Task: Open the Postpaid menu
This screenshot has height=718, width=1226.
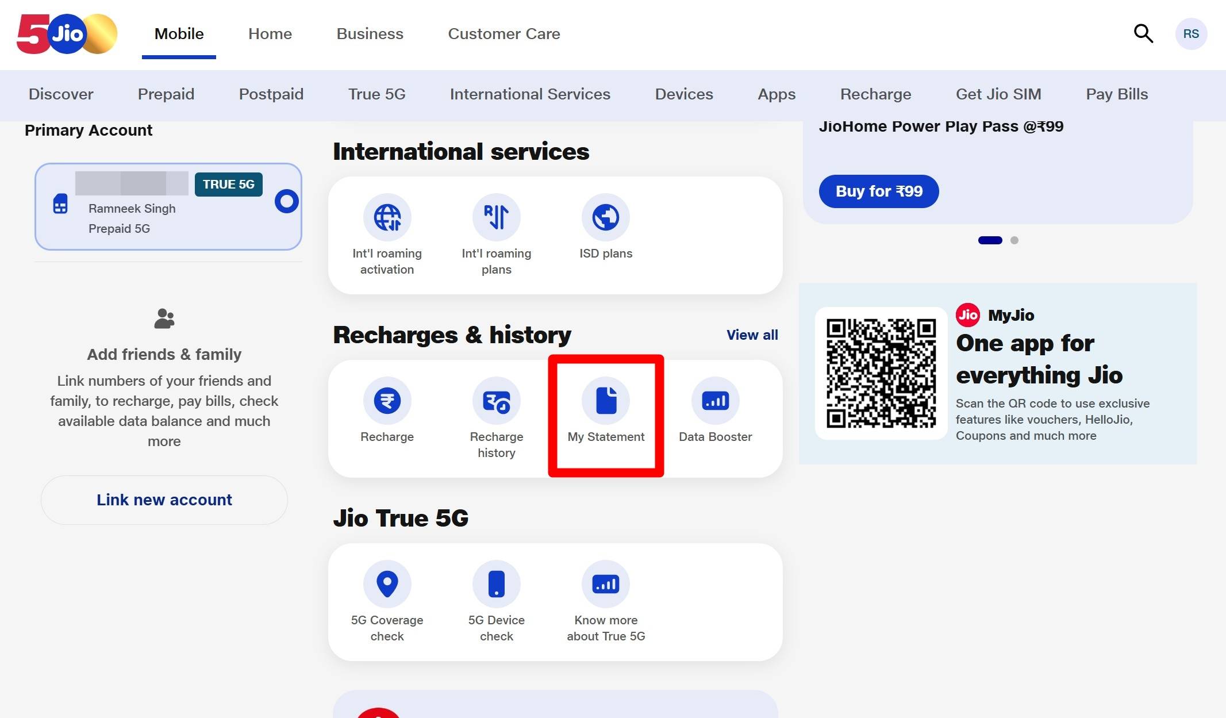Action: click(271, 94)
